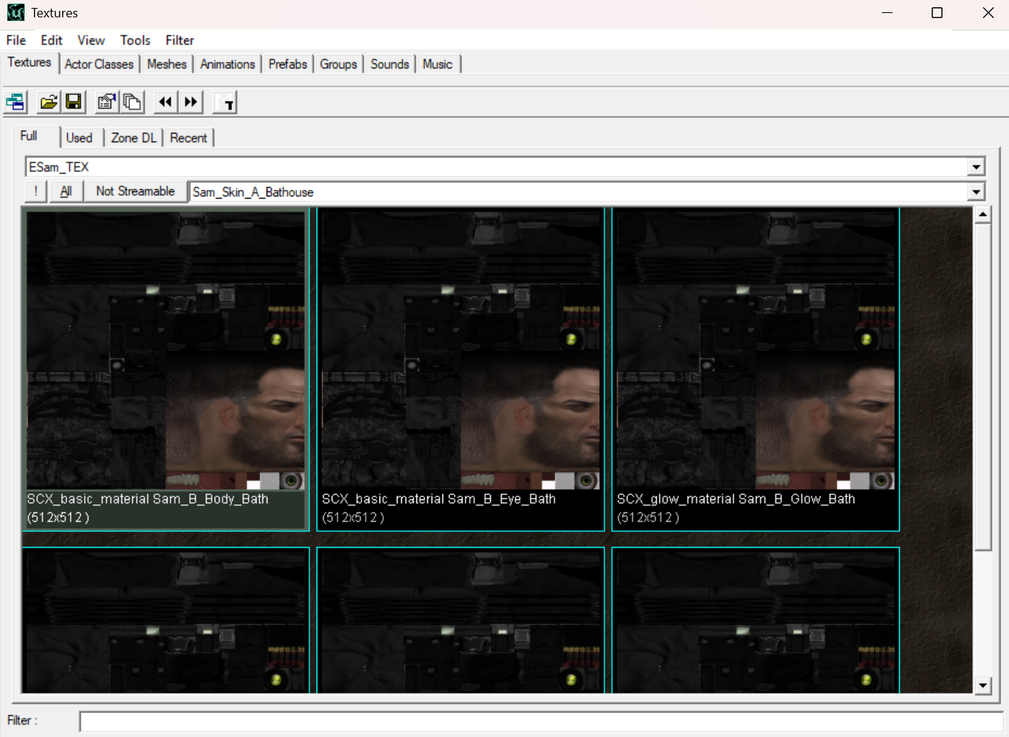Click the window docking icon in toolbar
The width and height of the screenshot is (1009, 737).
click(15, 102)
